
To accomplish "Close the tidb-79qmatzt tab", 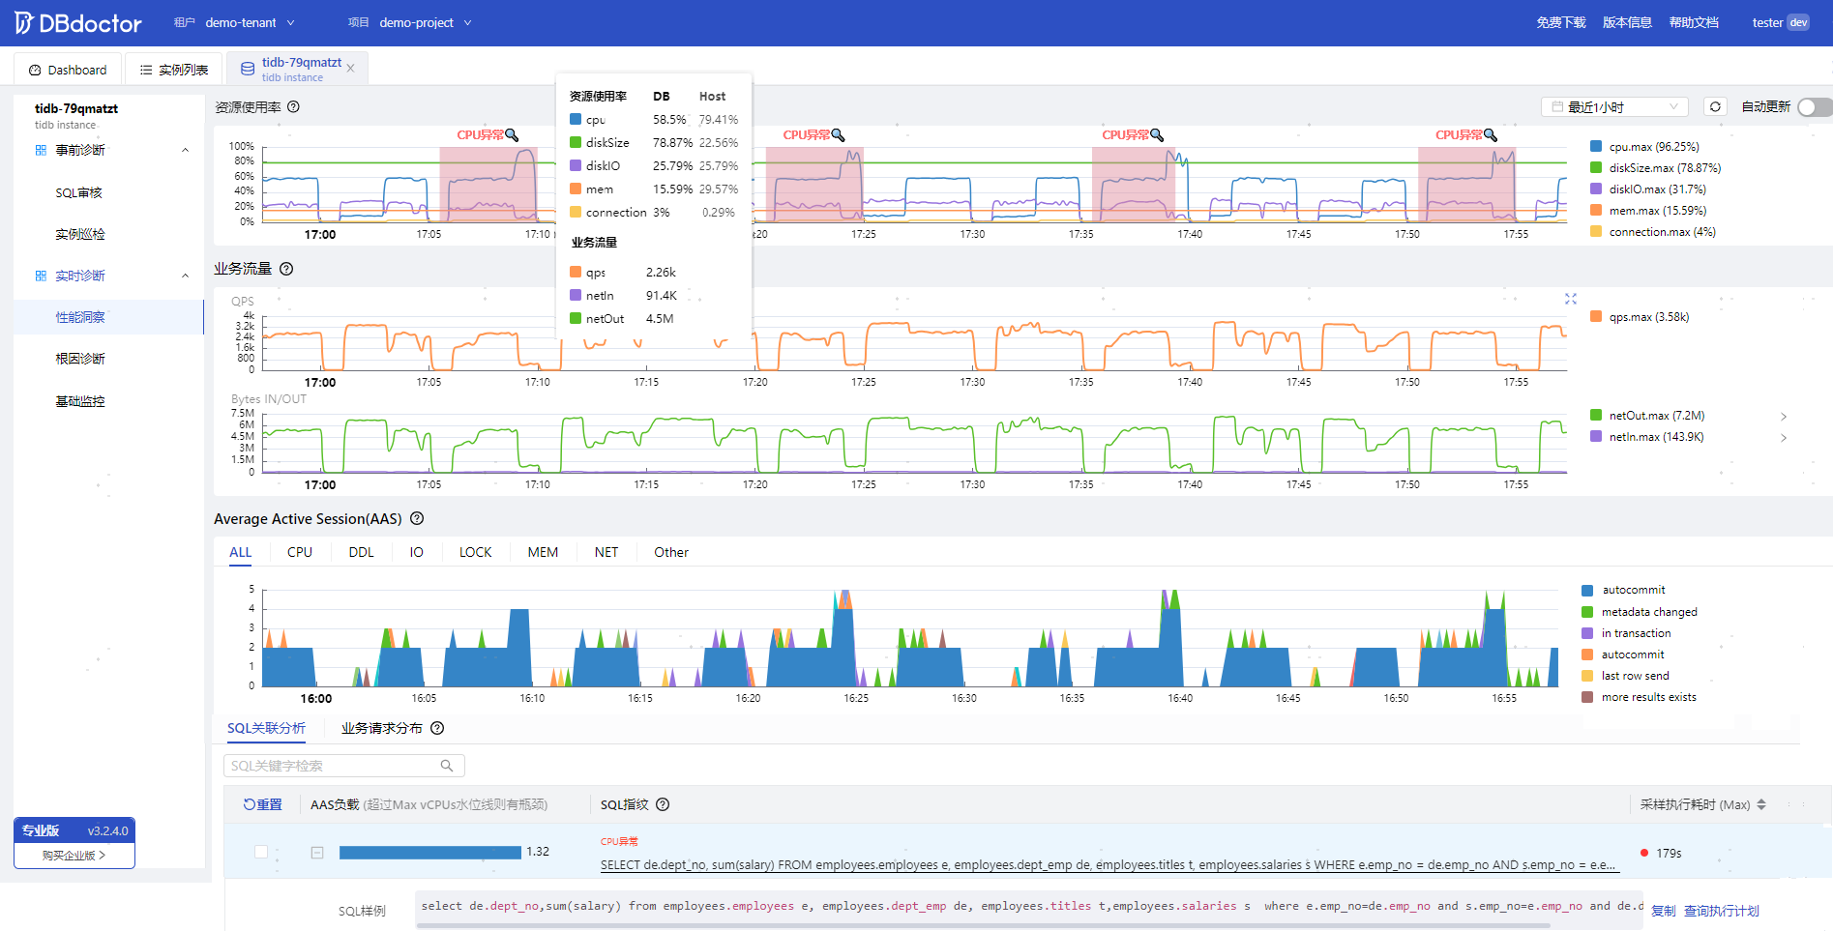I will coord(350,69).
